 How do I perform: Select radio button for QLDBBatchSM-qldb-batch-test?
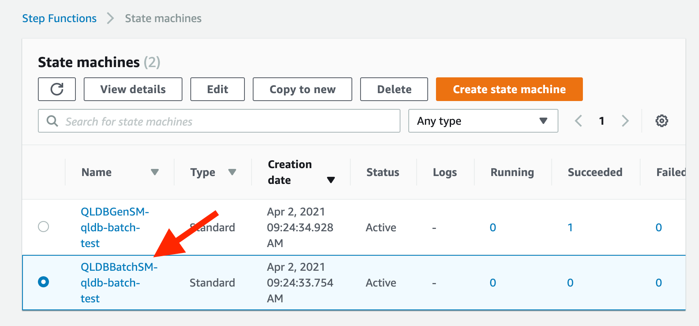click(43, 282)
